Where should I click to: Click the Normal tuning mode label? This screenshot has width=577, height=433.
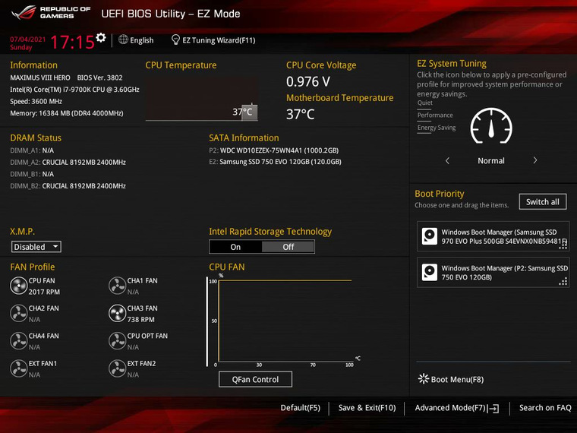(x=491, y=160)
